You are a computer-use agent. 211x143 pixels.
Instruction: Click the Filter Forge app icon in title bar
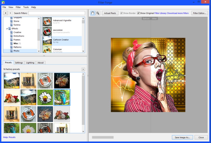(3, 2)
